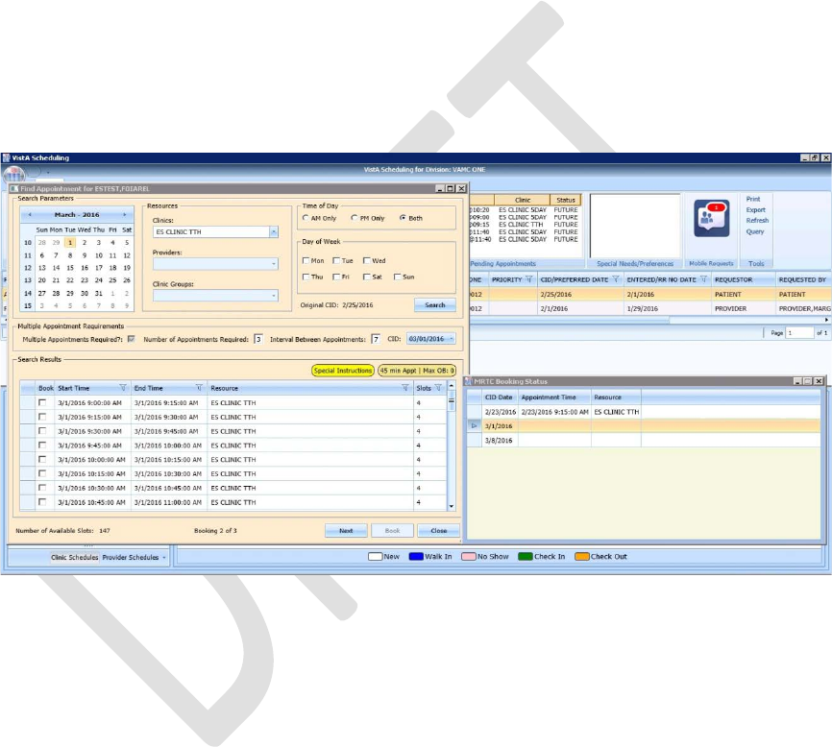
Task: Filter the PRIORITY column
Action: [529, 278]
